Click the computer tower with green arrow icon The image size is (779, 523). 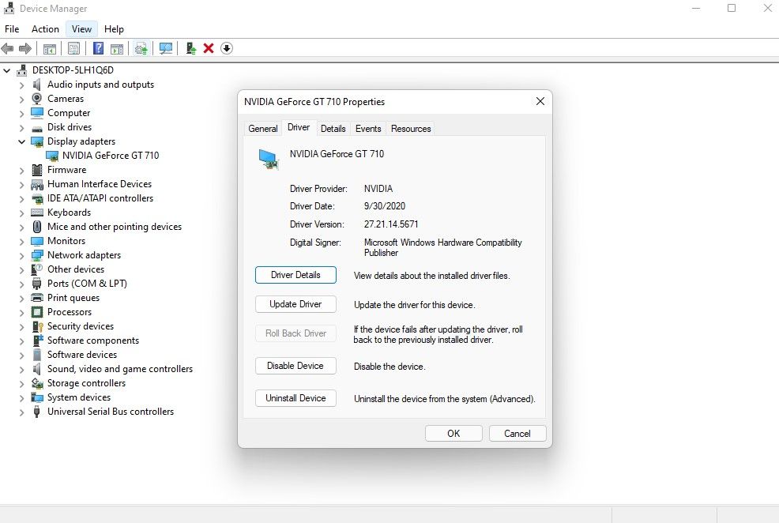(190, 48)
